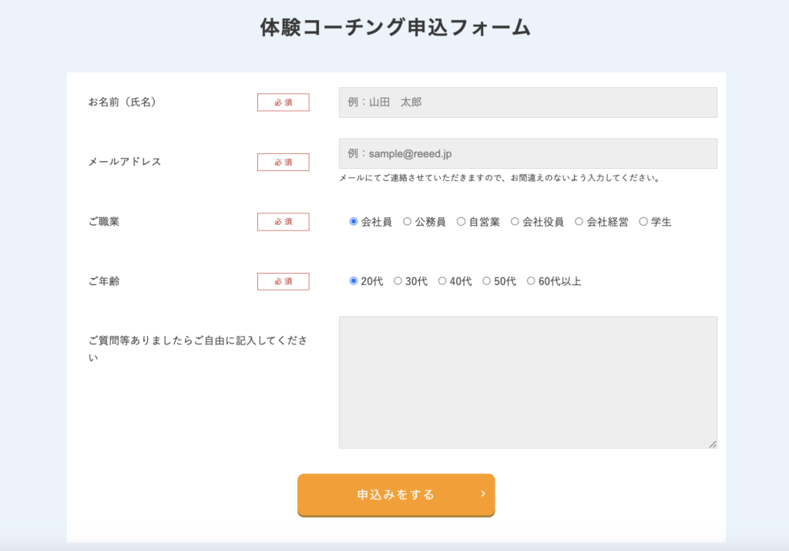Click the textarea resize handle corner

coord(713,444)
